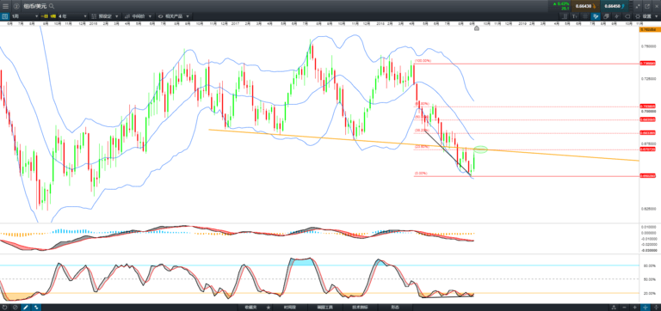Toggle the chart layout panel icon
The width and height of the screenshot is (661, 311).
coord(4,16)
